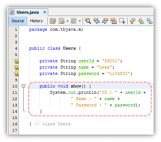Screen dimensions: 161x142
Task: Click line number 1 in gutter
Action: pos(16,30)
